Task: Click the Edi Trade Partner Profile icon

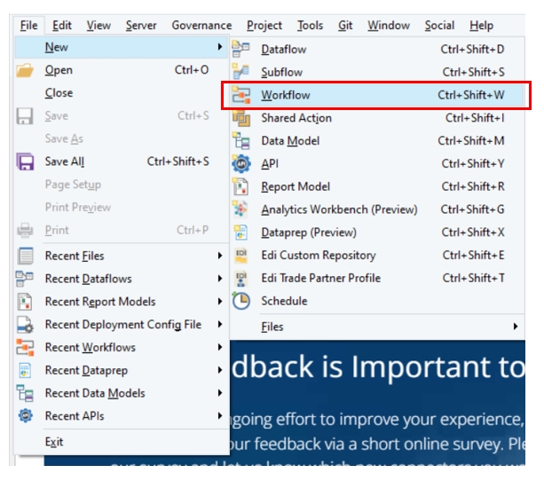Action: click(x=241, y=279)
